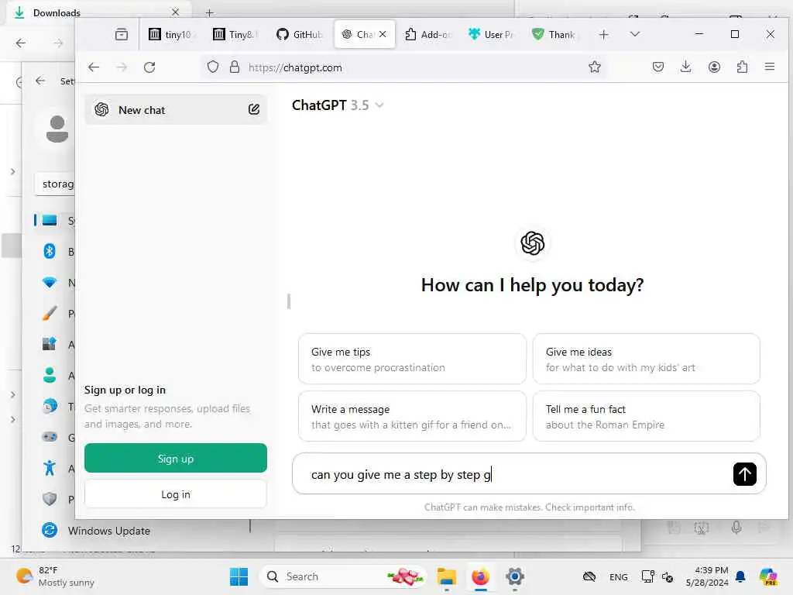The width and height of the screenshot is (793, 595).
Task: Click the back arrow in Settings window
Action: [x=41, y=81]
